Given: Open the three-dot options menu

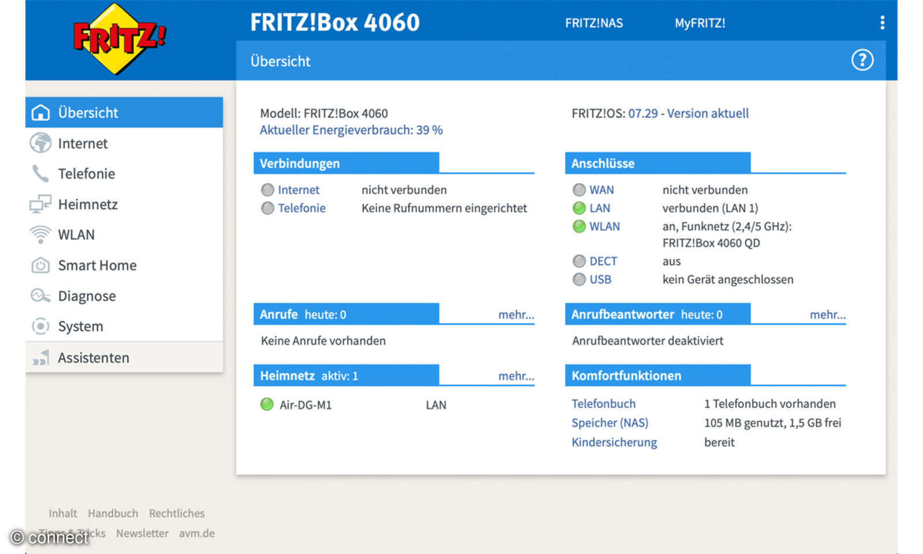Looking at the screenshot, I should click(881, 23).
